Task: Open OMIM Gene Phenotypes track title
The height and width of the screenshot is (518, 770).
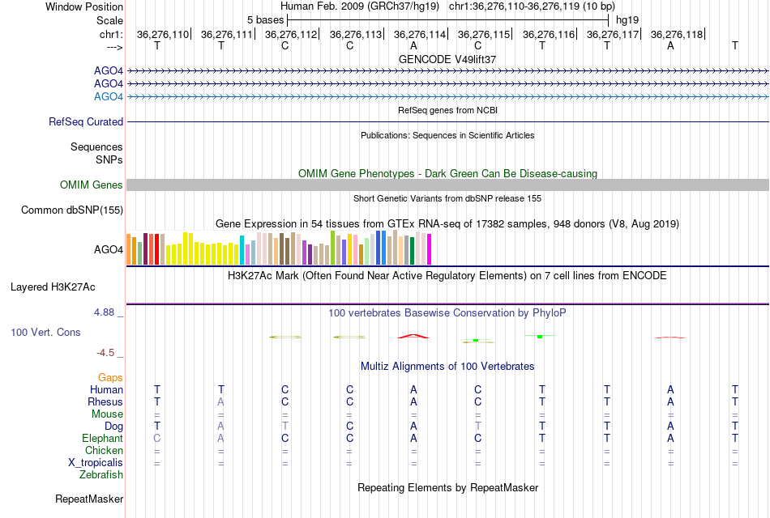Action: (447, 174)
